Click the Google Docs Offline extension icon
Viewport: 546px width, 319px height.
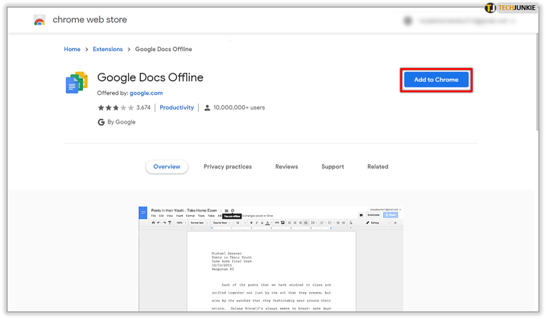(x=76, y=82)
